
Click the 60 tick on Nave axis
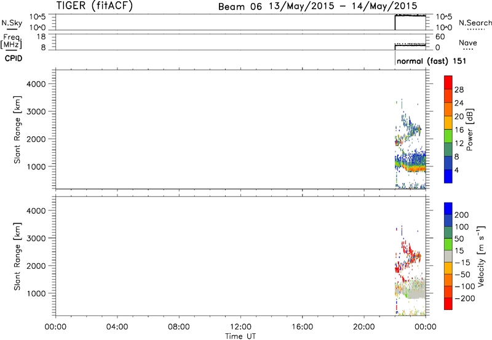click(440, 37)
